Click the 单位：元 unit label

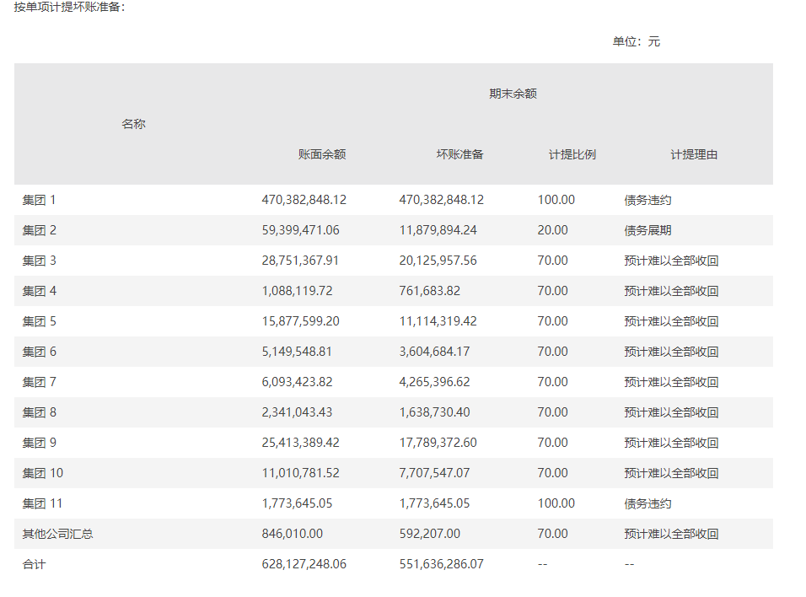(x=637, y=41)
